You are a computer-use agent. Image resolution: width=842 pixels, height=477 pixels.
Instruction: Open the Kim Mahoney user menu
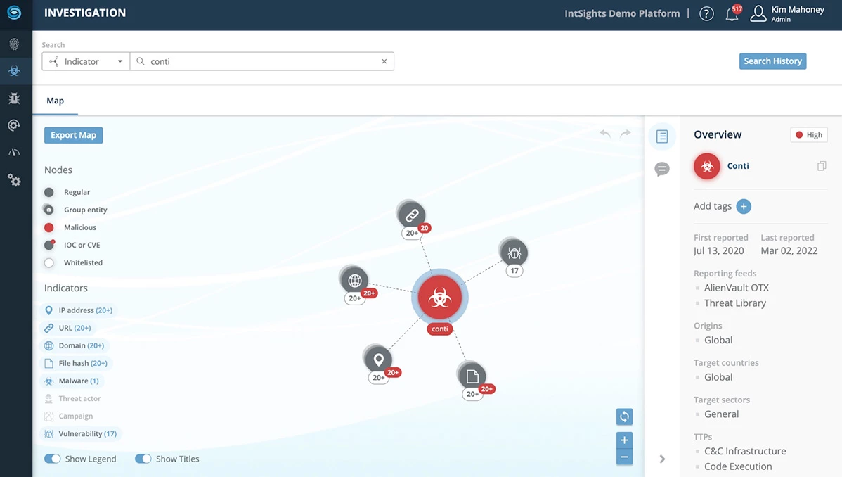click(787, 14)
